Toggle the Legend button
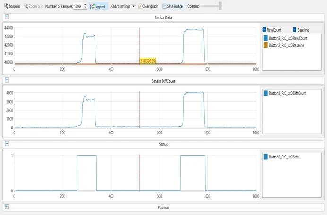 pyautogui.click(x=98, y=7)
